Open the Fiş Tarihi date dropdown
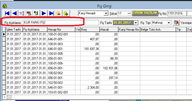The height and width of the screenshot is (101, 192). click(x=136, y=23)
